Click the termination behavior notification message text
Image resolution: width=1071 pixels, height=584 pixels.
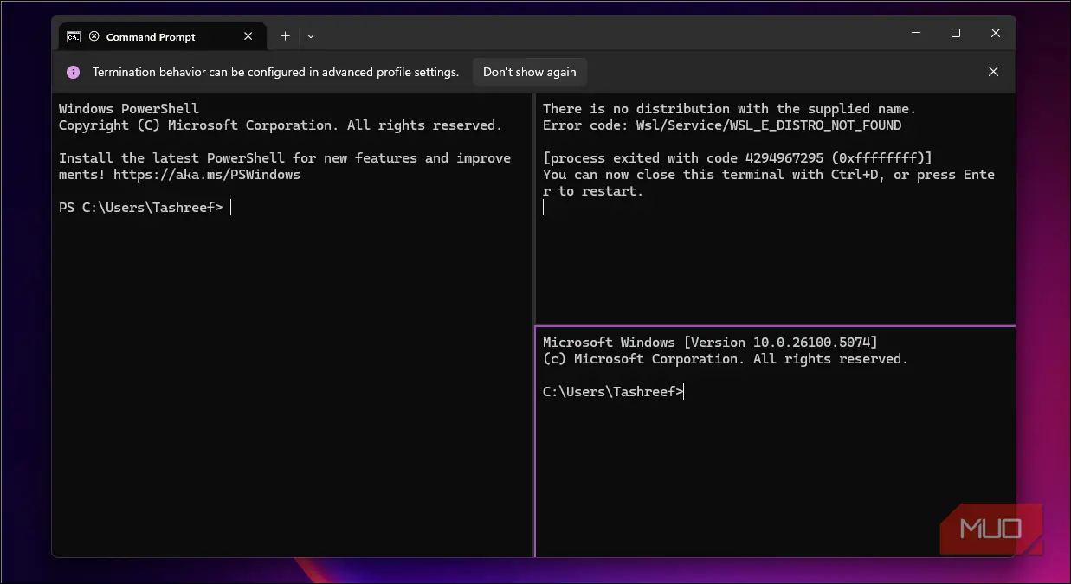click(x=275, y=73)
